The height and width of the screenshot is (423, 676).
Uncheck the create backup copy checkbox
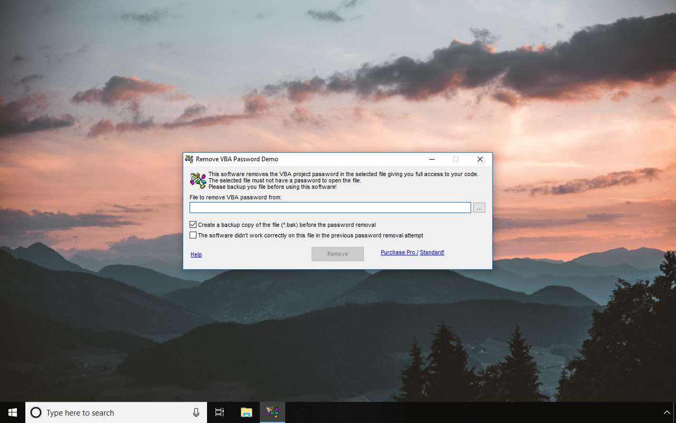click(x=193, y=225)
